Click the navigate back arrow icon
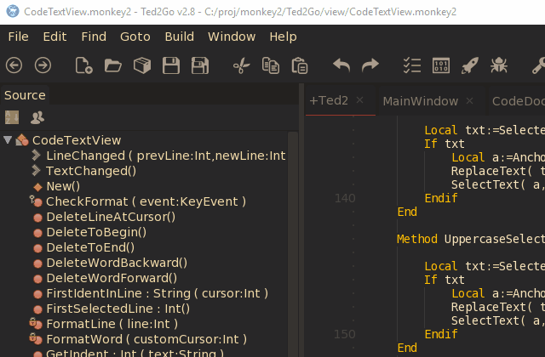This screenshot has width=545, height=357. click(x=14, y=65)
